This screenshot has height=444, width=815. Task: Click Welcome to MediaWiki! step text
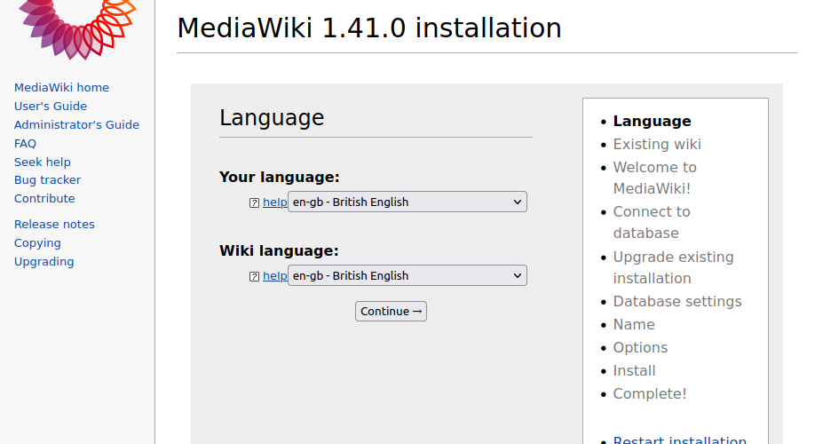655,178
